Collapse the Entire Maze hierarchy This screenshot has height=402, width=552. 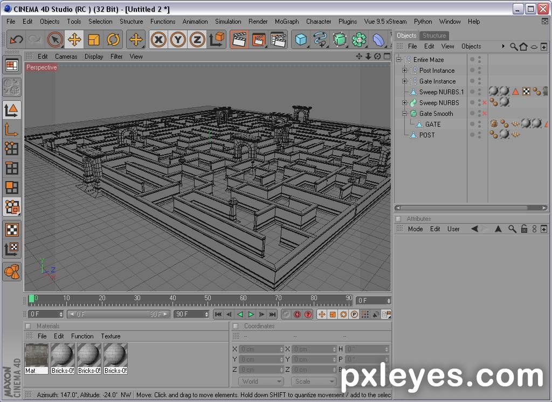[x=398, y=59]
